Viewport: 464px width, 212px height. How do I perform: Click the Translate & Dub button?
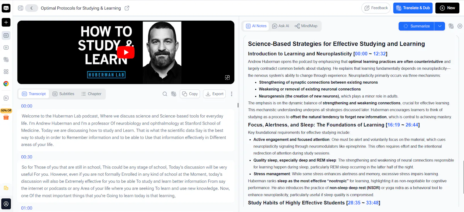(x=413, y=8)
